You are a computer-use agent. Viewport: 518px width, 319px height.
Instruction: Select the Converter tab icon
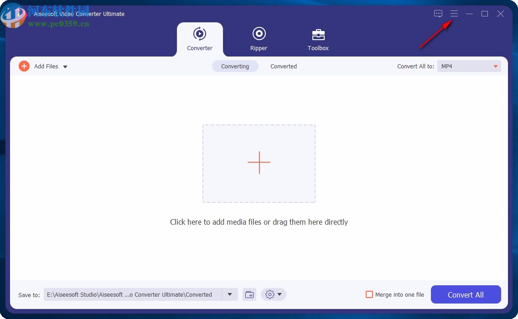(200, 33)
